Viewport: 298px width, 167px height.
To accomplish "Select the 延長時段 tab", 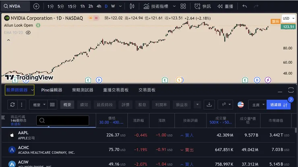I will coord(105,105).
